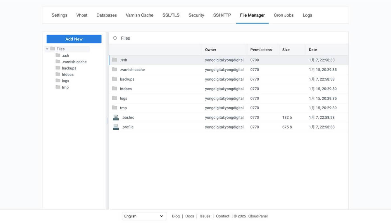Click the .profile file icon
391x223 pixels.
(x=116, y=127)
